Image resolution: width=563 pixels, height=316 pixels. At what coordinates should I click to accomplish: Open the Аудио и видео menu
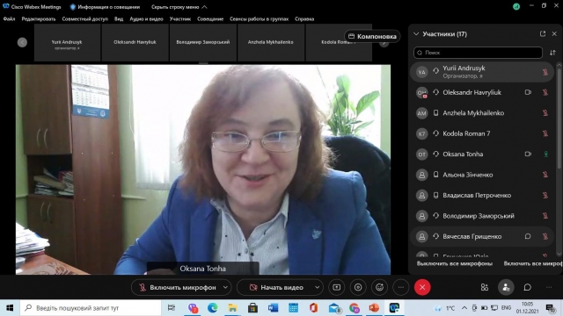146,19
